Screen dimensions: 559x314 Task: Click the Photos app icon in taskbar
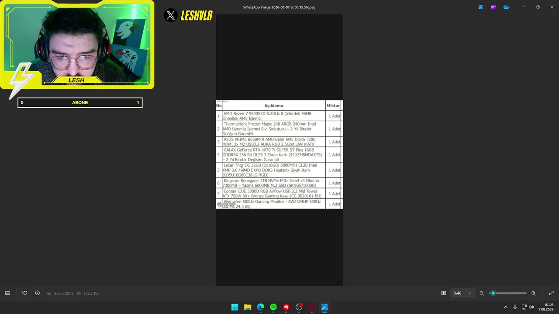[x=324, y=307]
